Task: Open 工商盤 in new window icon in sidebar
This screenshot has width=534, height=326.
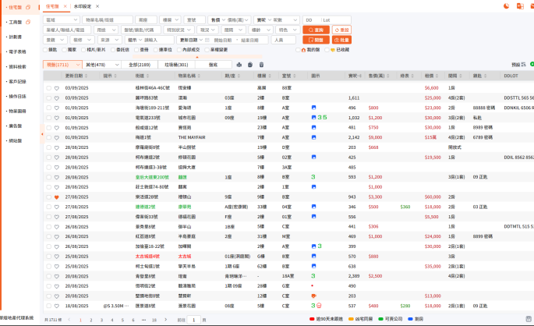Action: click(x=28, y=22)
